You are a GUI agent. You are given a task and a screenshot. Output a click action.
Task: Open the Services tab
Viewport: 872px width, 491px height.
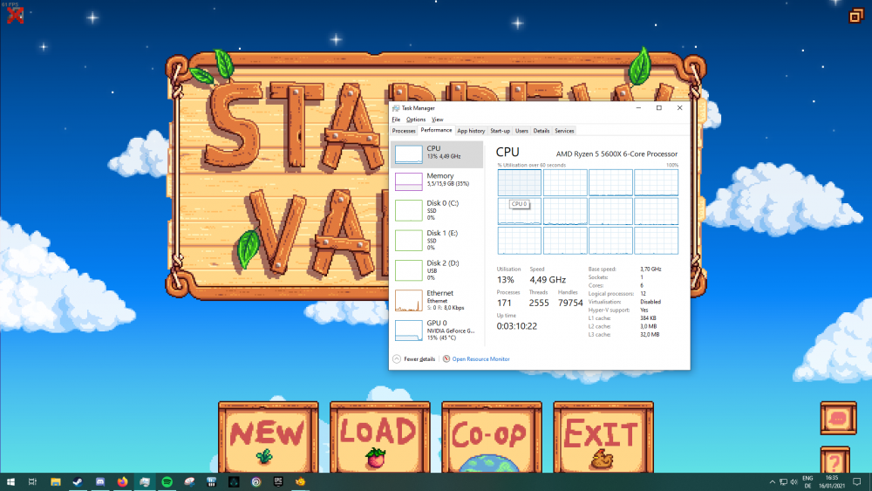[564, 131]
